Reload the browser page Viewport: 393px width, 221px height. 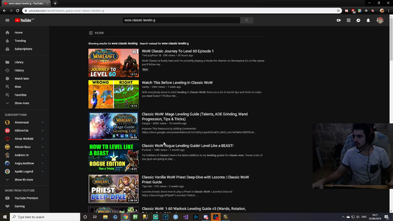pos(18,11)
